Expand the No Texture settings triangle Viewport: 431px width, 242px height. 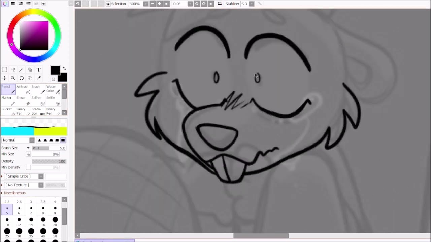[2, 185]
